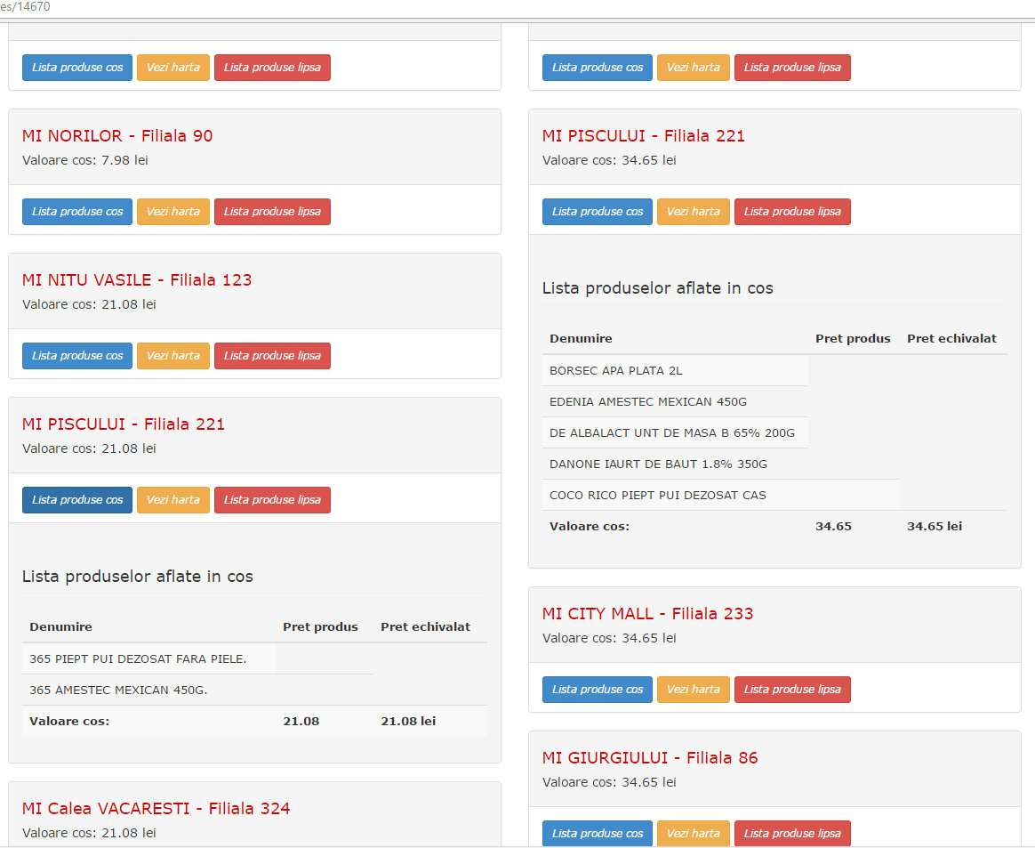
Task: Show Lista produse lipsa for MI GIURGIULUI
Action: pyautogui.click(x=792, y=834)
